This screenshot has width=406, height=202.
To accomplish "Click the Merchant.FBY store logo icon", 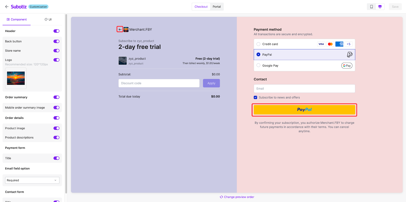I will (x=126, y=29).
